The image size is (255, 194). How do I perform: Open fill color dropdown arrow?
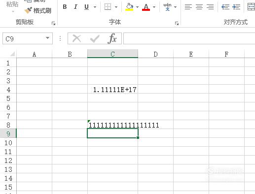(138, 7)
